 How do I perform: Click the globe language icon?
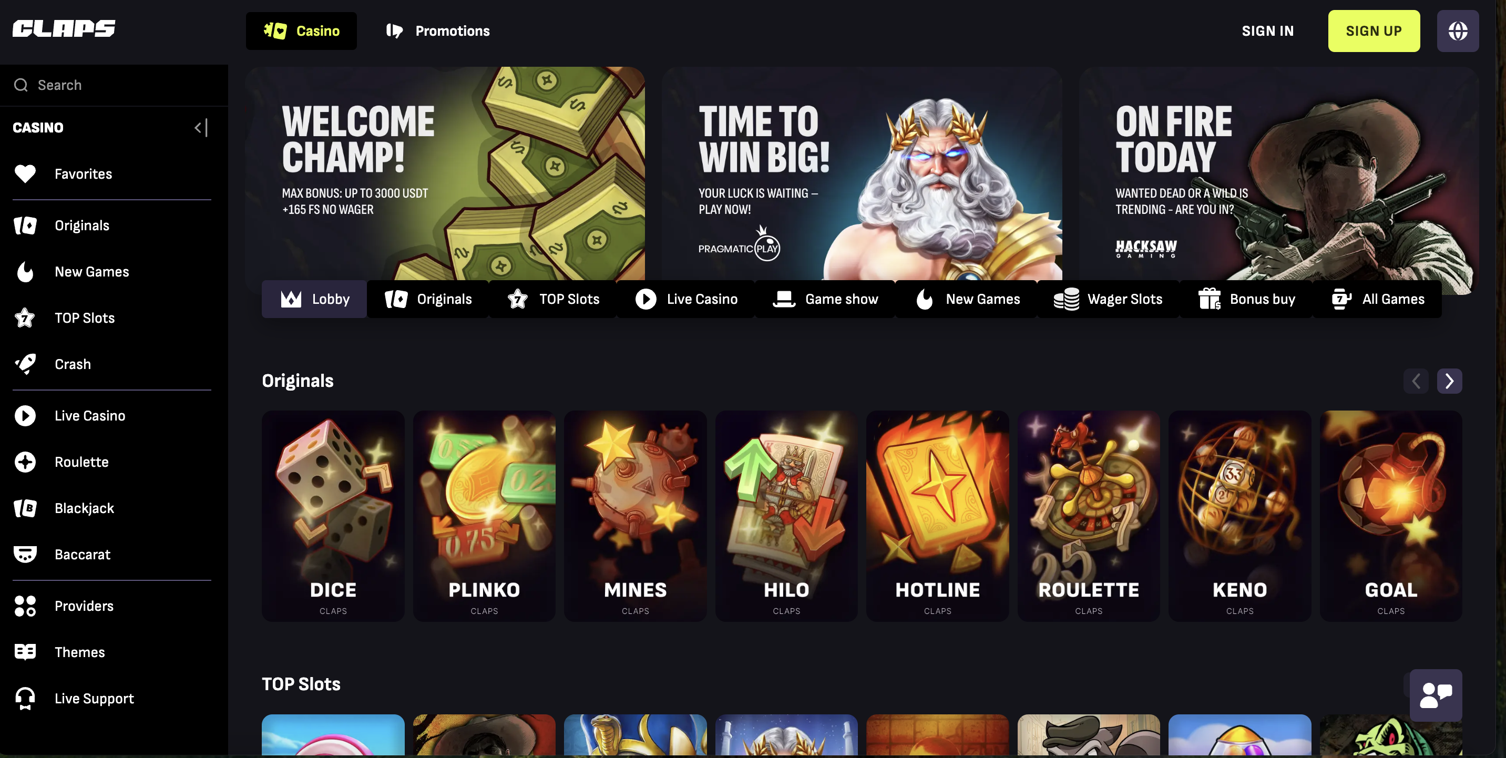1458,31
